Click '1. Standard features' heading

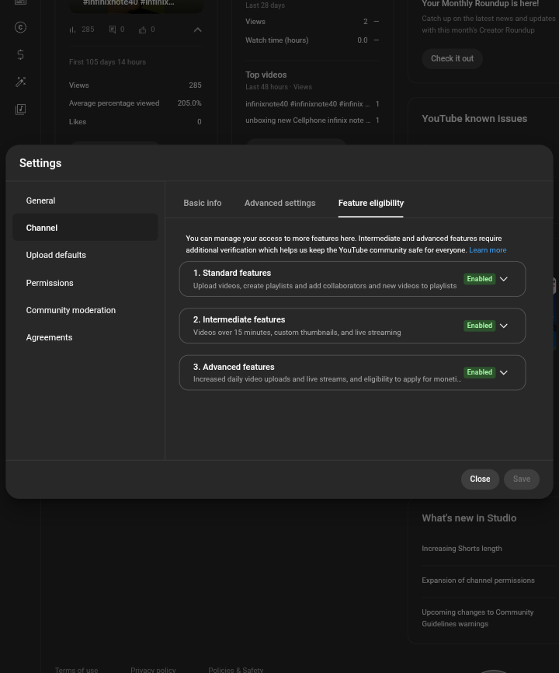click(232, 273)
